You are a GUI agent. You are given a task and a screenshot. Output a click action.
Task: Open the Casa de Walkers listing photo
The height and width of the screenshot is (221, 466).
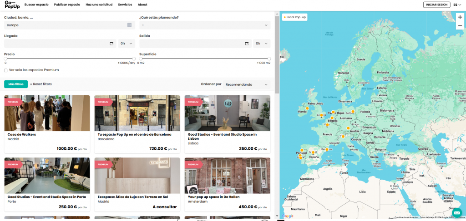[x=47, y=113]
